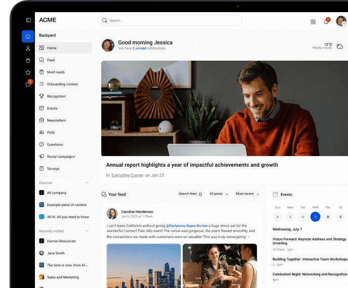The image size is (348, 288).
Task: Toggle the sidebar collapse icon
Action: click(x=28, y=20)
